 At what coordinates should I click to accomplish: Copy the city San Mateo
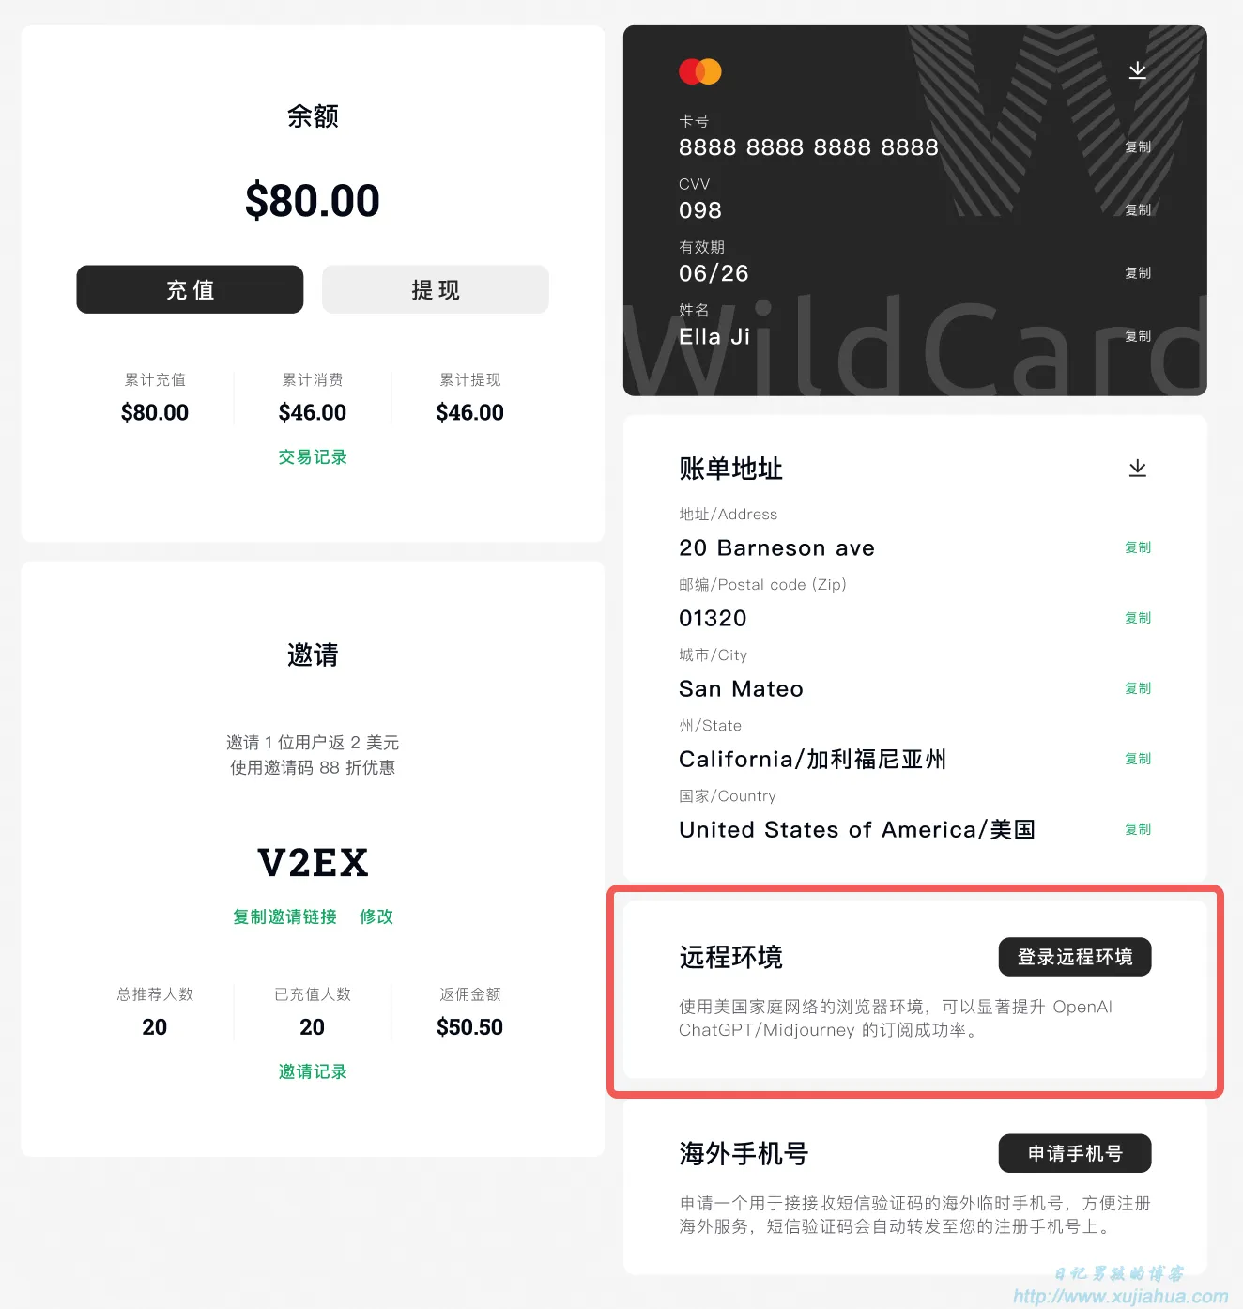pos(1138,688)
